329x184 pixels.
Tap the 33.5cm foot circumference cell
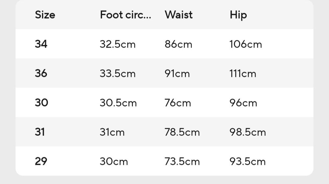point(117,74)
